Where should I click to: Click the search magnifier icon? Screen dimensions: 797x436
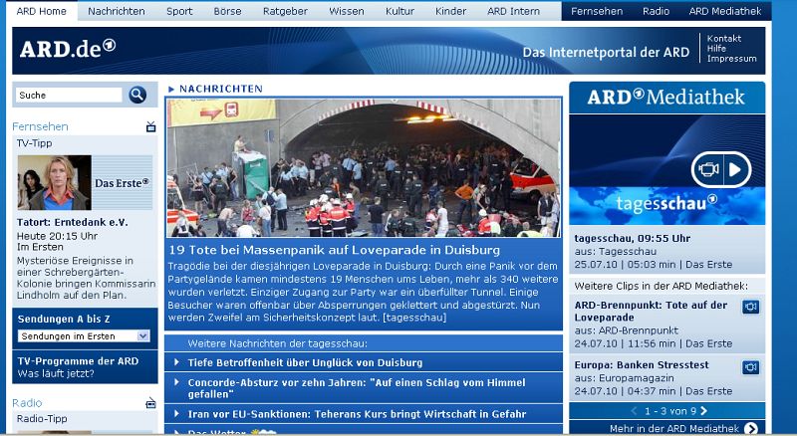tap(137, 95)
